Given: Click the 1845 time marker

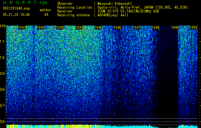Looking at the screenshot, I should (98, 28).
